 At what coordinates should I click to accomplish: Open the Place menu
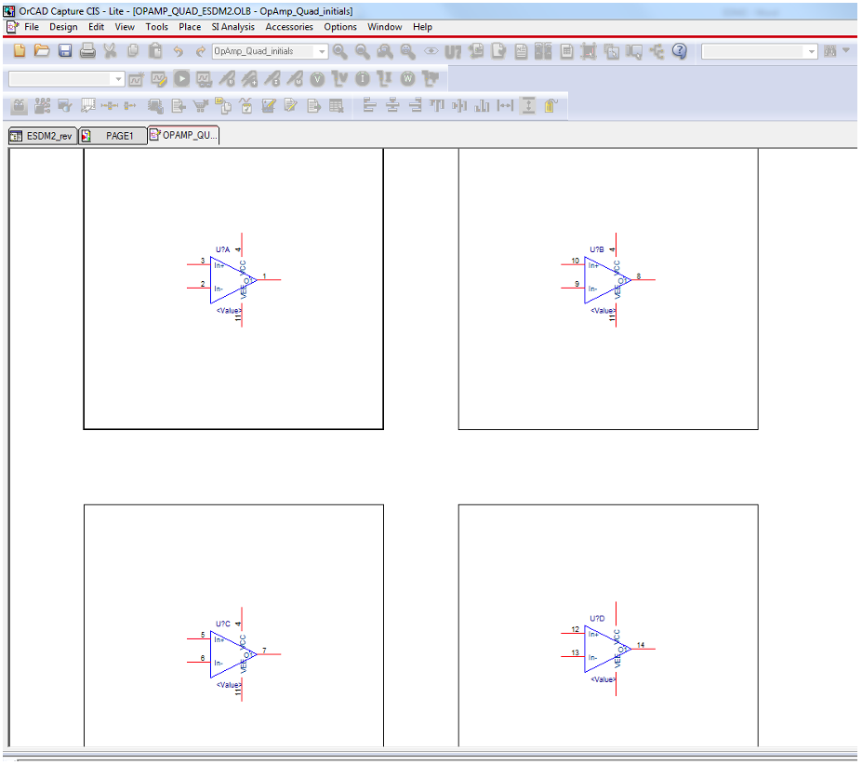(190, 27)
